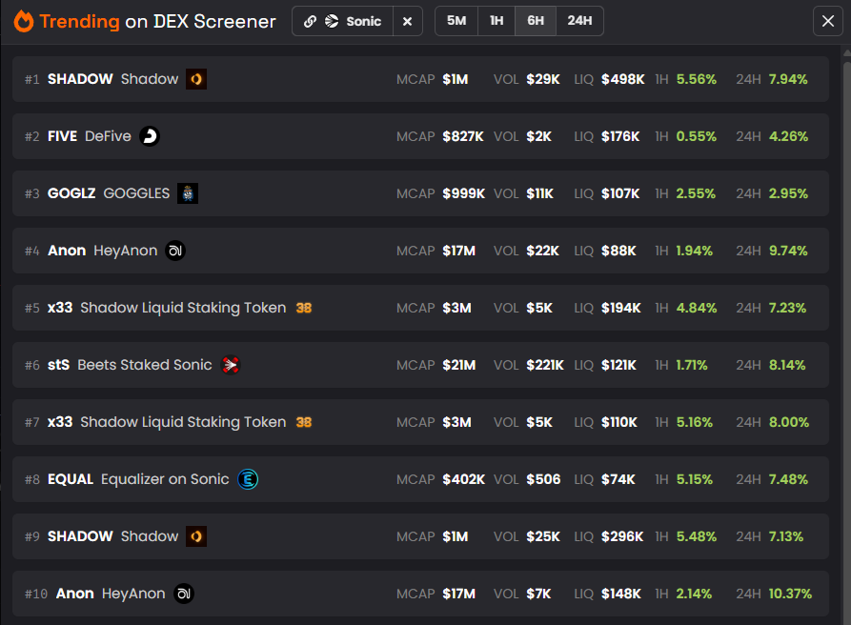Click the $194K liquidity value
Viewport: 851px width, 625px height.
[621, 308]
